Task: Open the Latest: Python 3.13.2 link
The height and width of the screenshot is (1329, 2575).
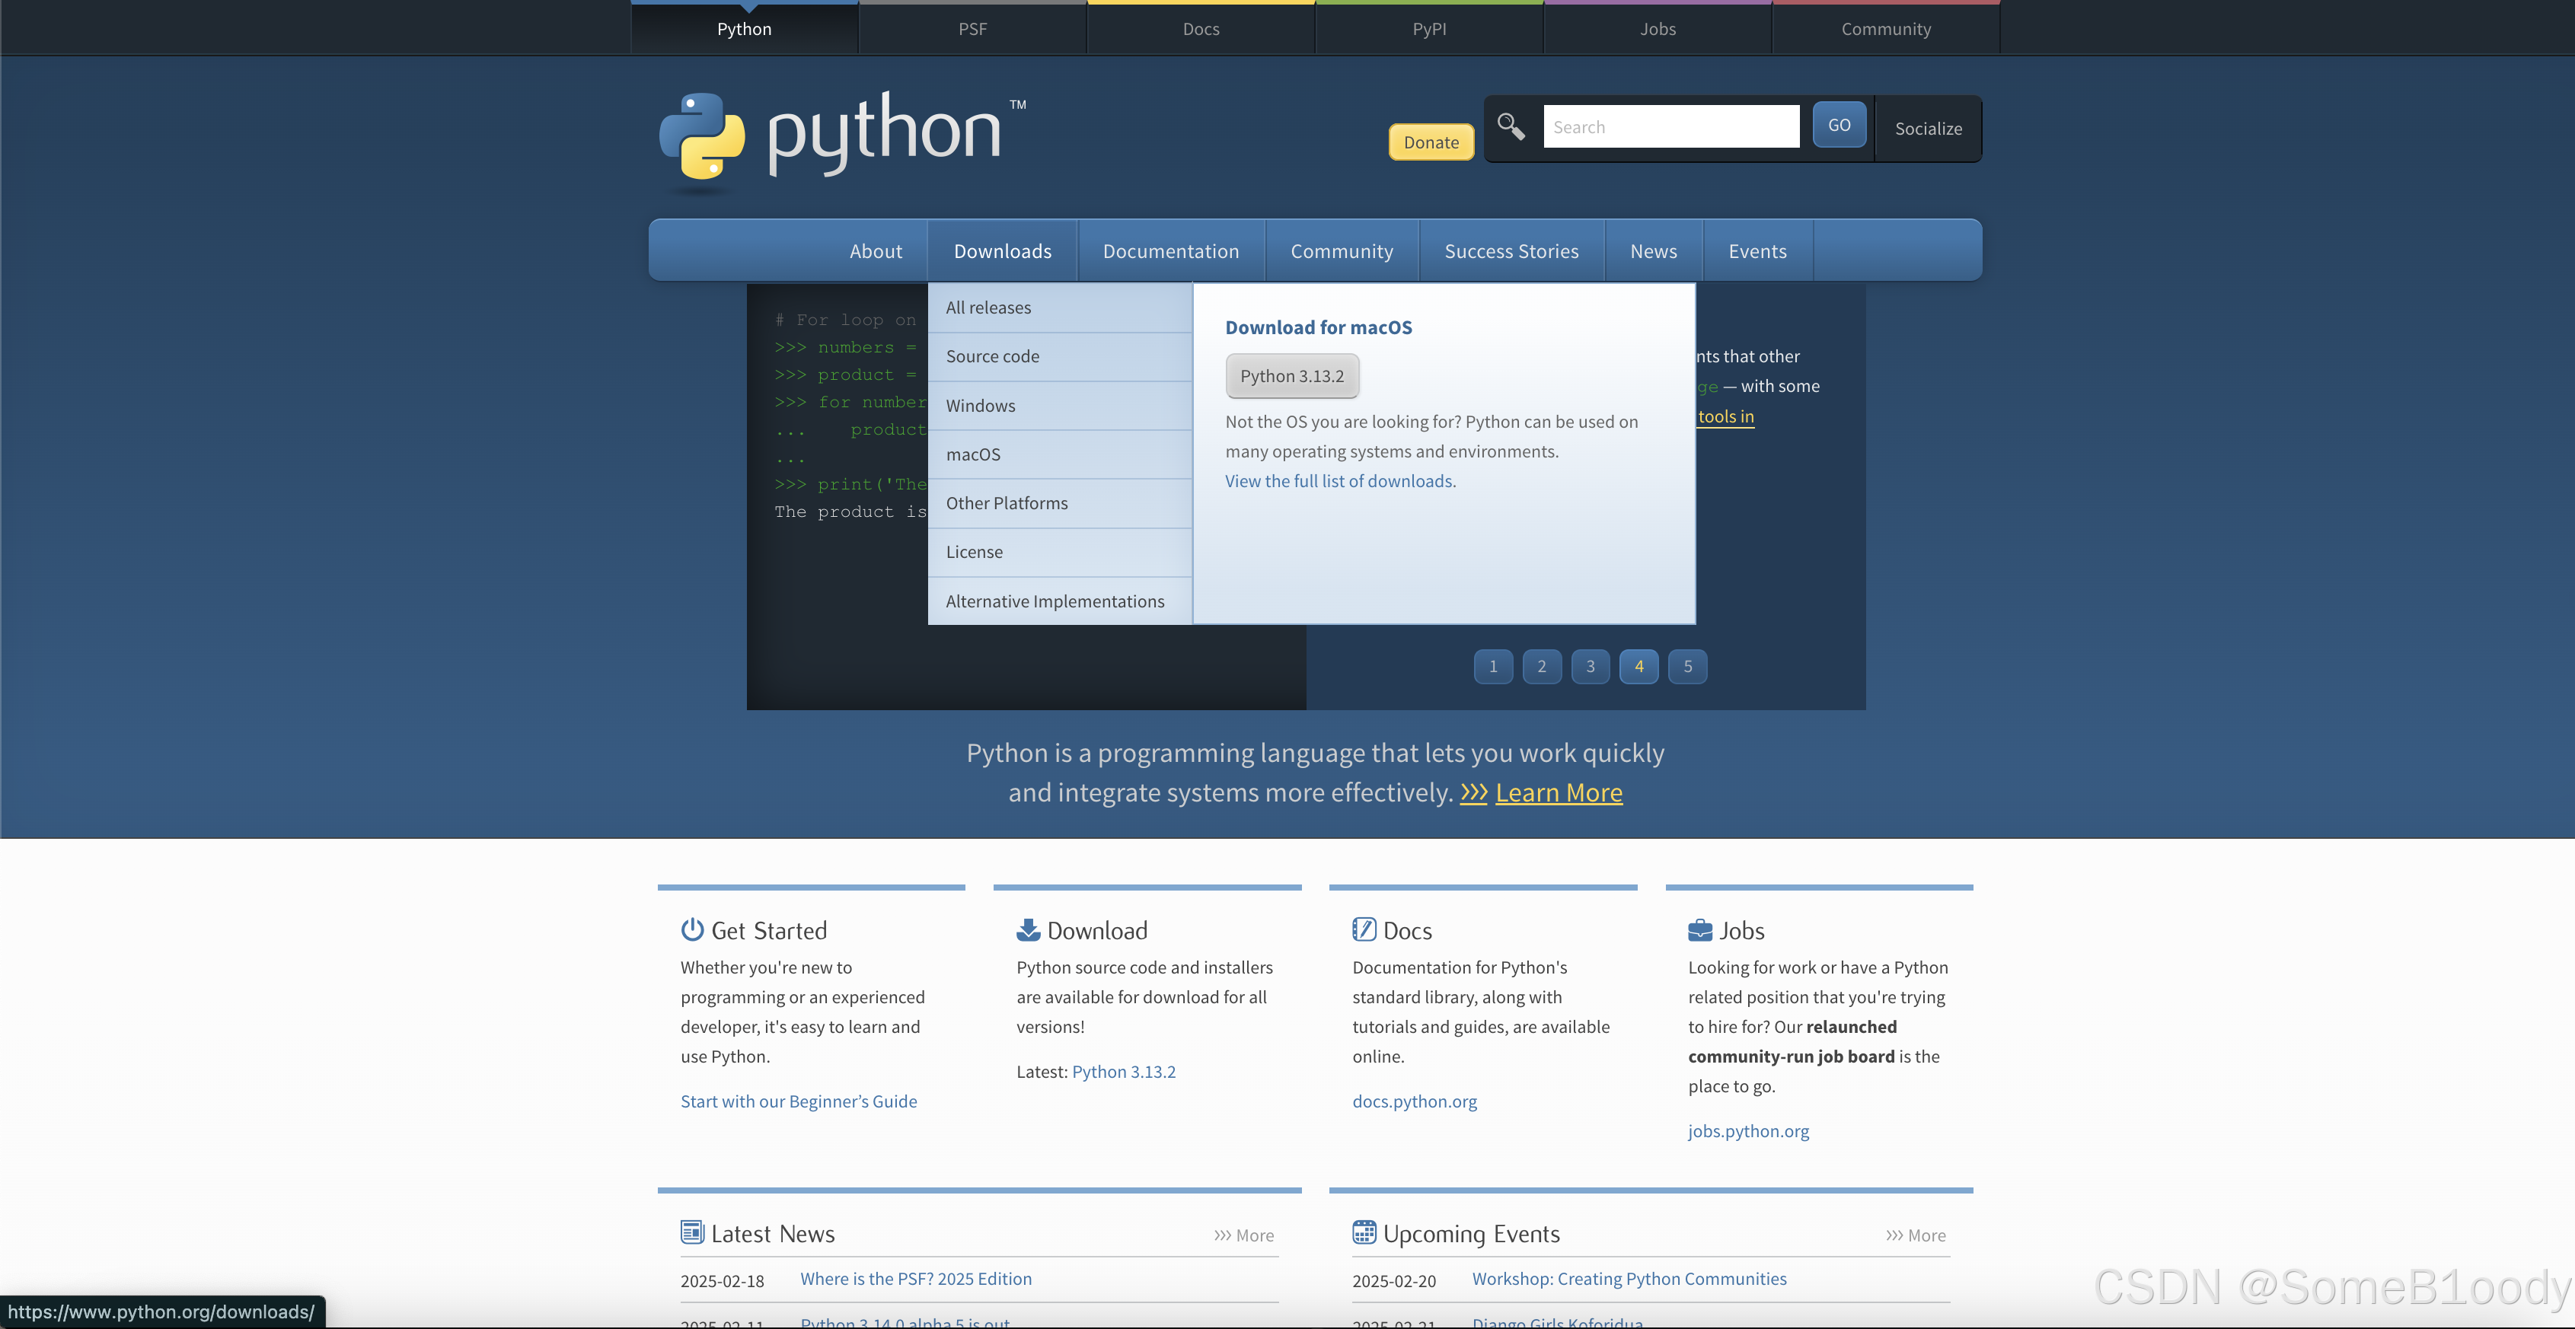Action: (1124, 1071)
